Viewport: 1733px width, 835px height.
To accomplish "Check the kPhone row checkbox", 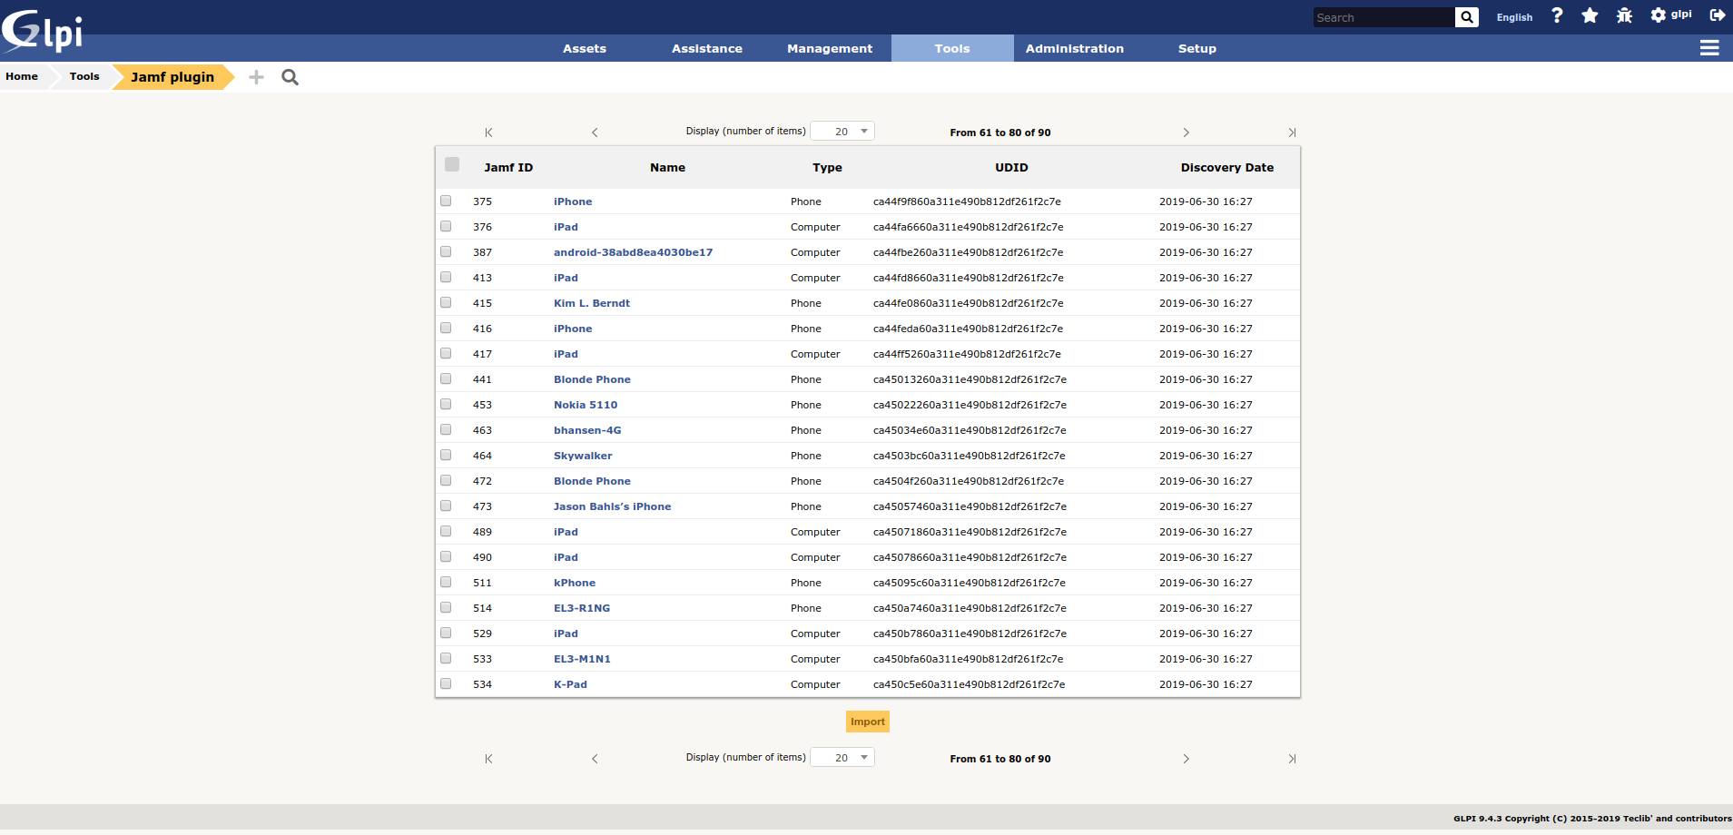I will pos(446,582).
